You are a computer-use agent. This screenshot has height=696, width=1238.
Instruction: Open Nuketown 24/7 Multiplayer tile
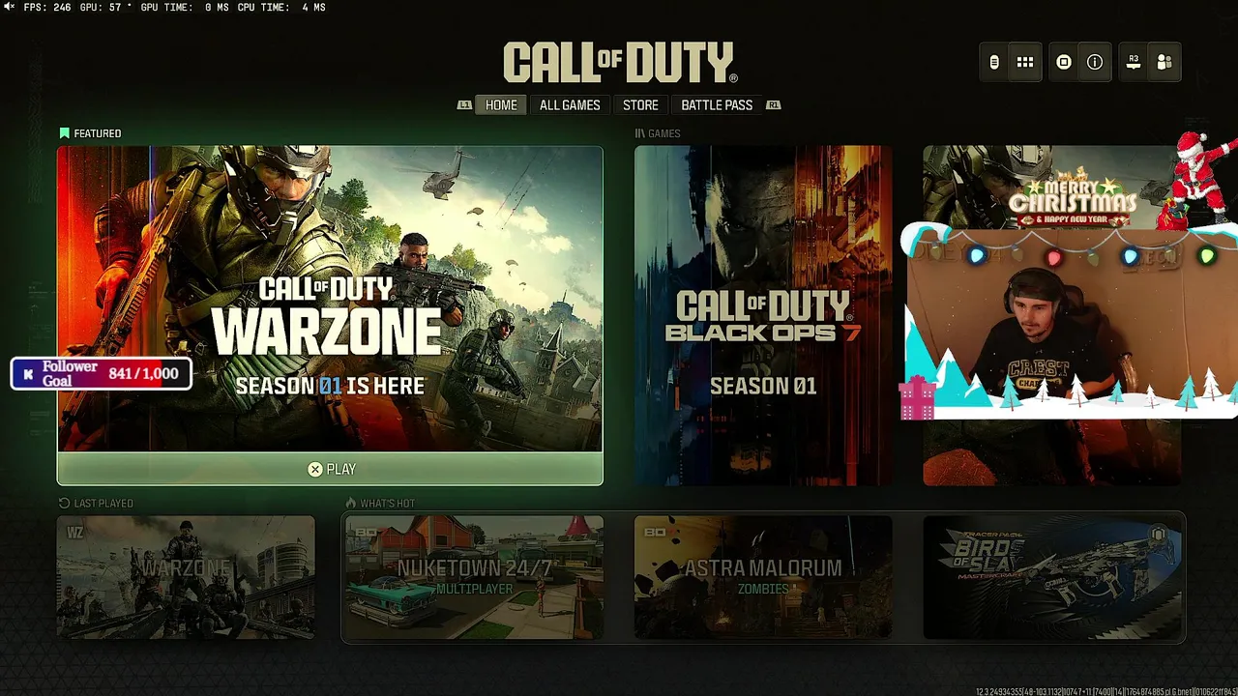(474, 577)
